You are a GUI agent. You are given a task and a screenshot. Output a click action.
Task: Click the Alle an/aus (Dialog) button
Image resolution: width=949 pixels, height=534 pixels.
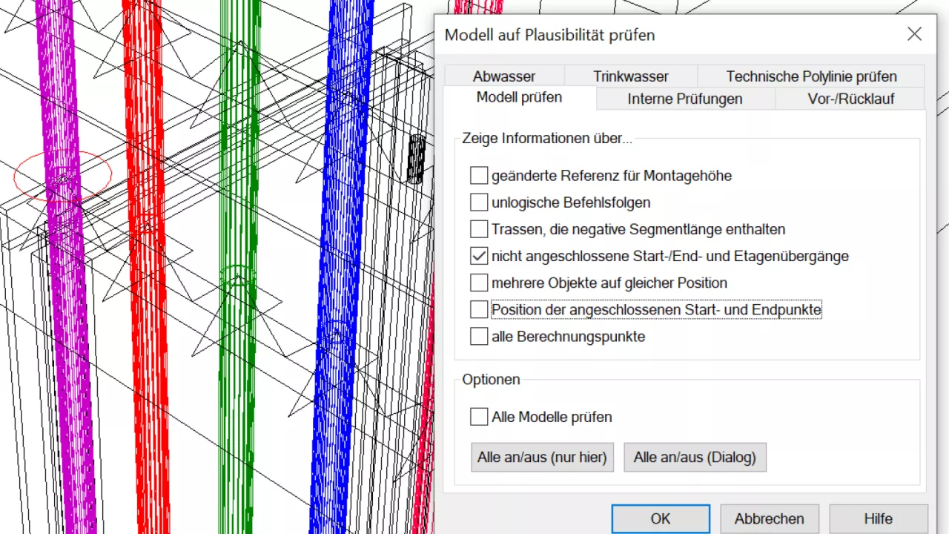pyautogui.click(x=695, y=457)
